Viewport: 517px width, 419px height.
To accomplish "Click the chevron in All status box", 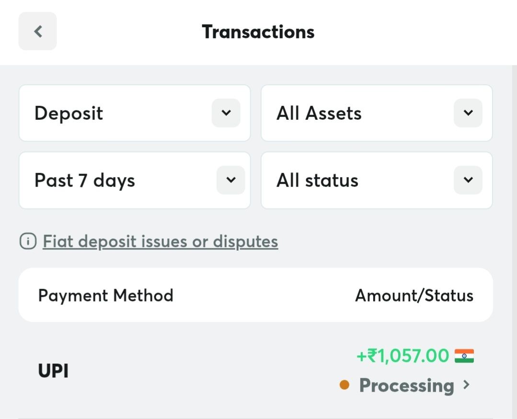I will coord(468,180).
